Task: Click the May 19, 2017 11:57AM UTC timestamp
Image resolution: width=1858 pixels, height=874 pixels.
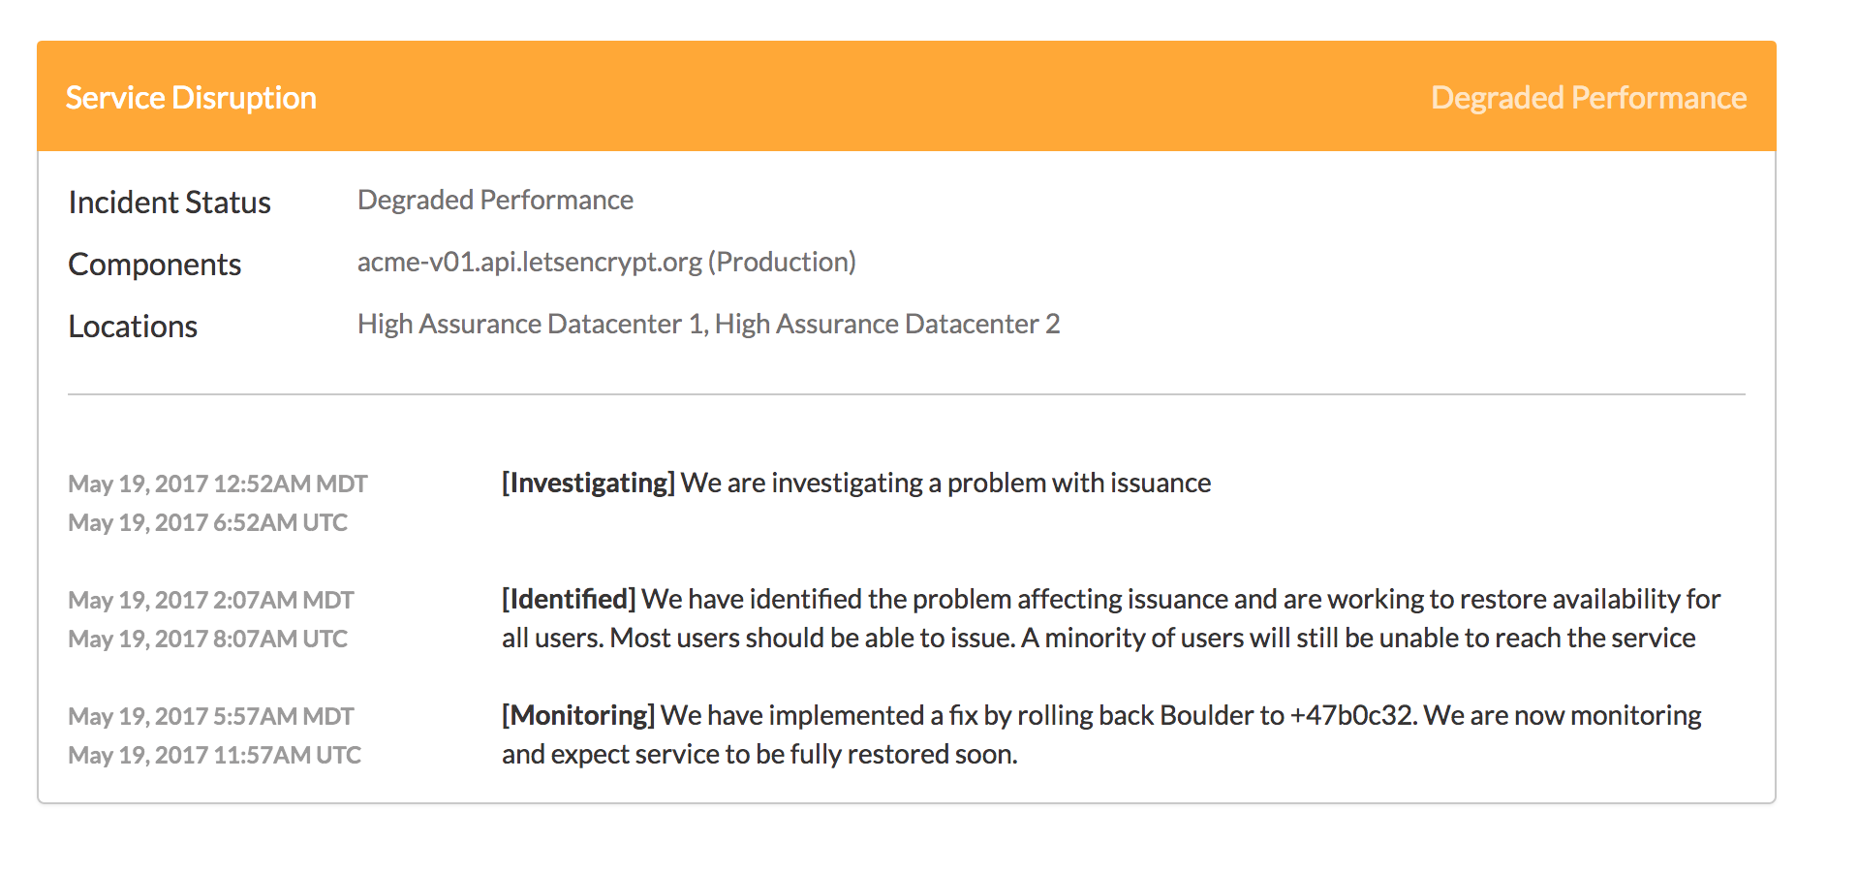Action: (x=214, y=755)
